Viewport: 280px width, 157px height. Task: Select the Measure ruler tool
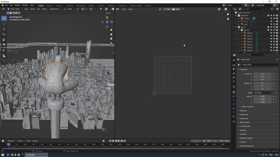[4, 56]
